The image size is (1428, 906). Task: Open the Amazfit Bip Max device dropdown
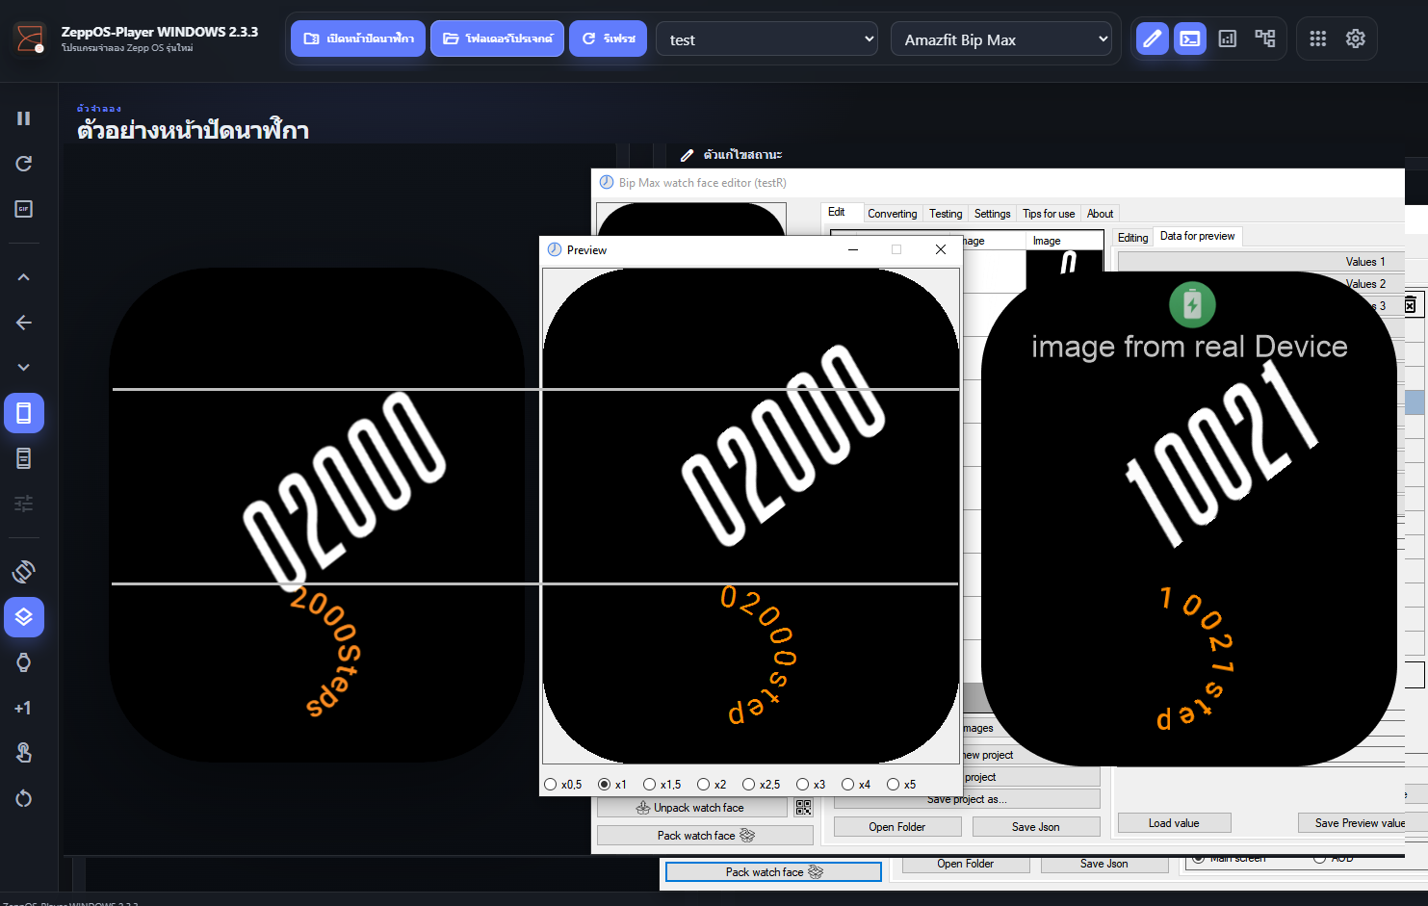[x=1002, y=39]
